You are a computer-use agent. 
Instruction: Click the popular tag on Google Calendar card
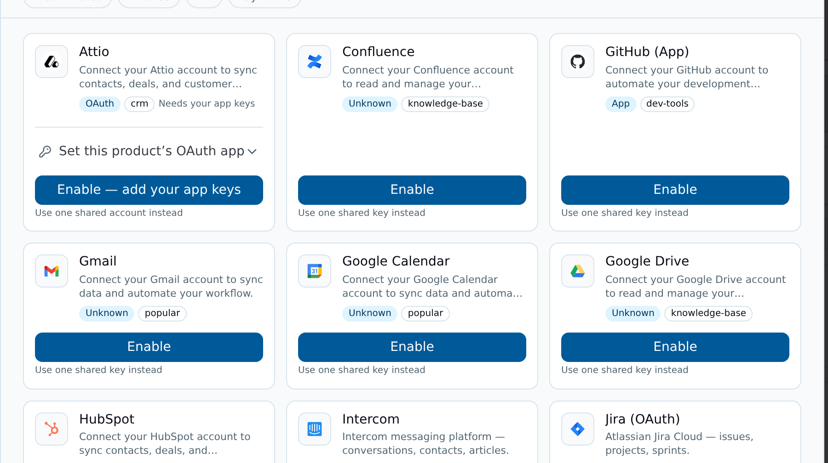[x=425, y=313]
